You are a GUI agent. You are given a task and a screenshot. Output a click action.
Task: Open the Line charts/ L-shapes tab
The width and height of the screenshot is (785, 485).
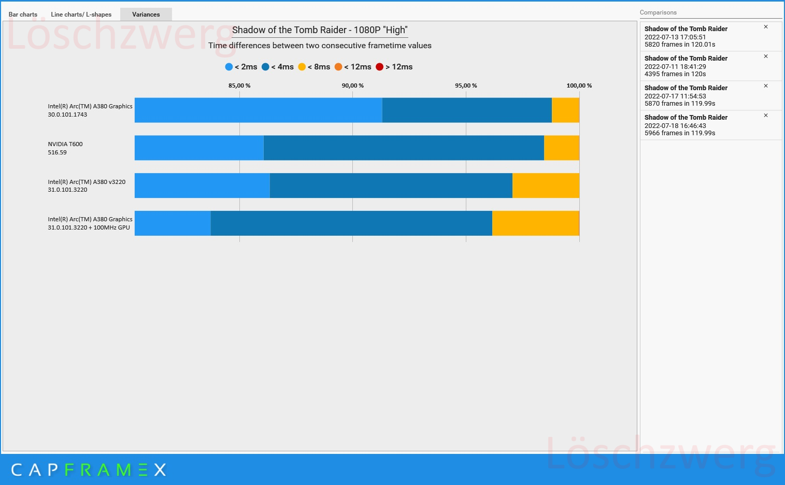(81, 15)
